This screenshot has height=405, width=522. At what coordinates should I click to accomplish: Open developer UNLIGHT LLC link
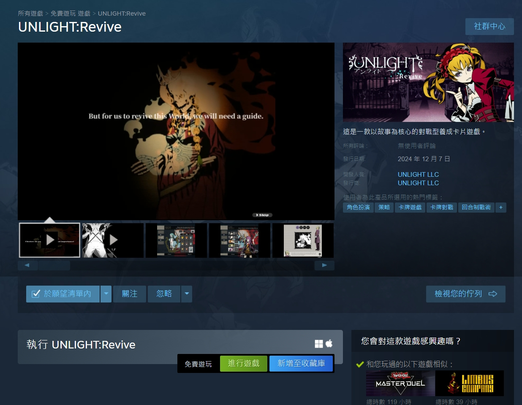coord(418,174)
